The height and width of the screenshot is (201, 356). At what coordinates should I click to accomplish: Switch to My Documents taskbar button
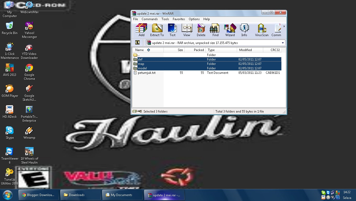point(122,195)
